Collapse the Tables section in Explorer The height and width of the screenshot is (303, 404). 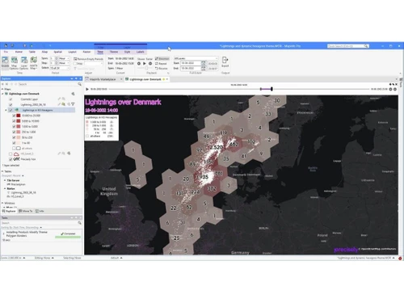coord(2,171)
